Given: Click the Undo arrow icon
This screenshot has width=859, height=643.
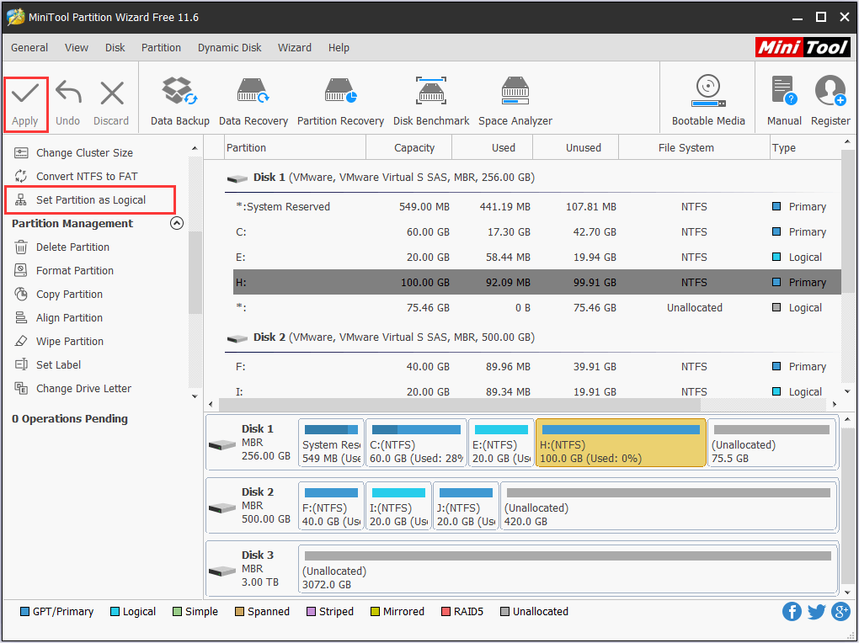Looking at the screenshot, I should (x=68, y=92).
